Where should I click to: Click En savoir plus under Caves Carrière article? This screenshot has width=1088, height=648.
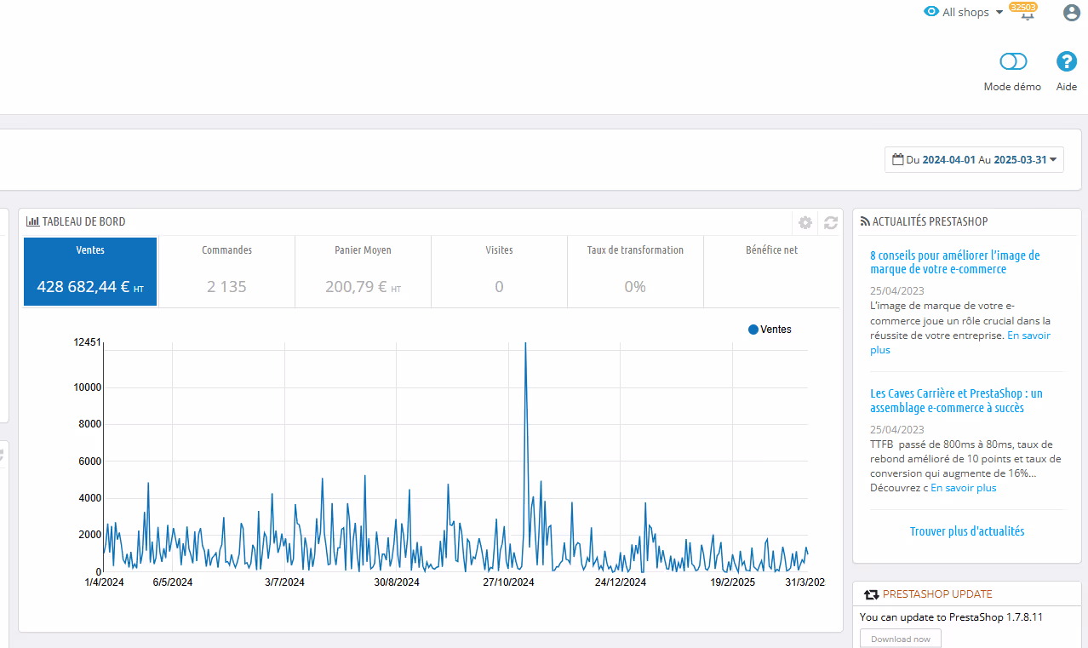(x=963, y=488)
